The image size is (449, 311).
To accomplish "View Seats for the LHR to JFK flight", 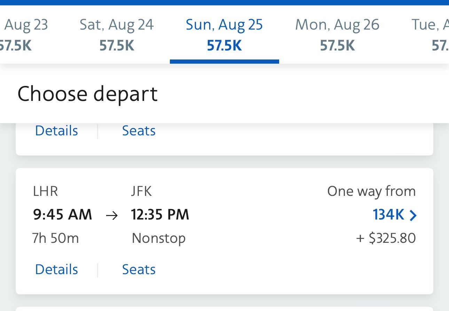I will point(139,270).
